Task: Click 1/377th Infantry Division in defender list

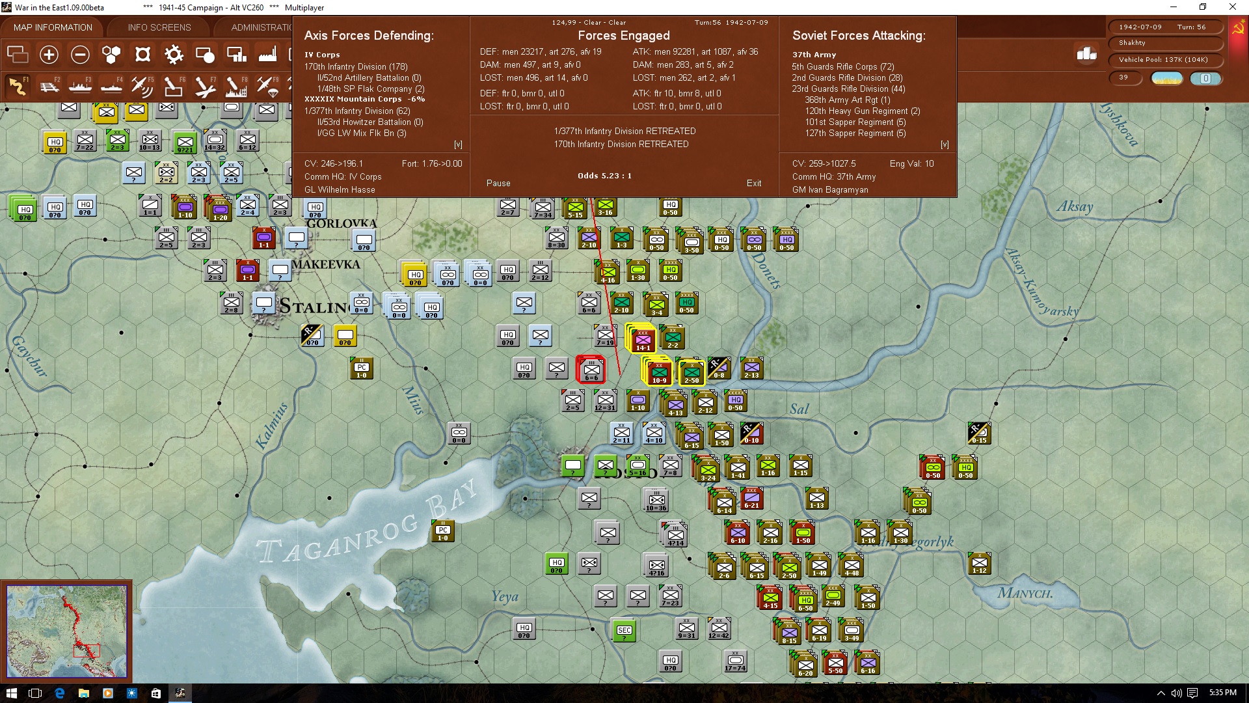Action: [x=357, y=111]
